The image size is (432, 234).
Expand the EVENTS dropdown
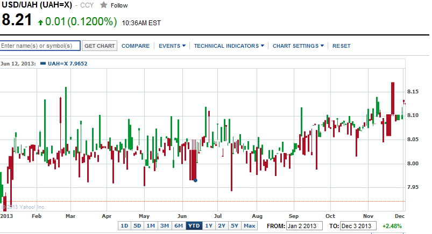[x=172, y=46]
